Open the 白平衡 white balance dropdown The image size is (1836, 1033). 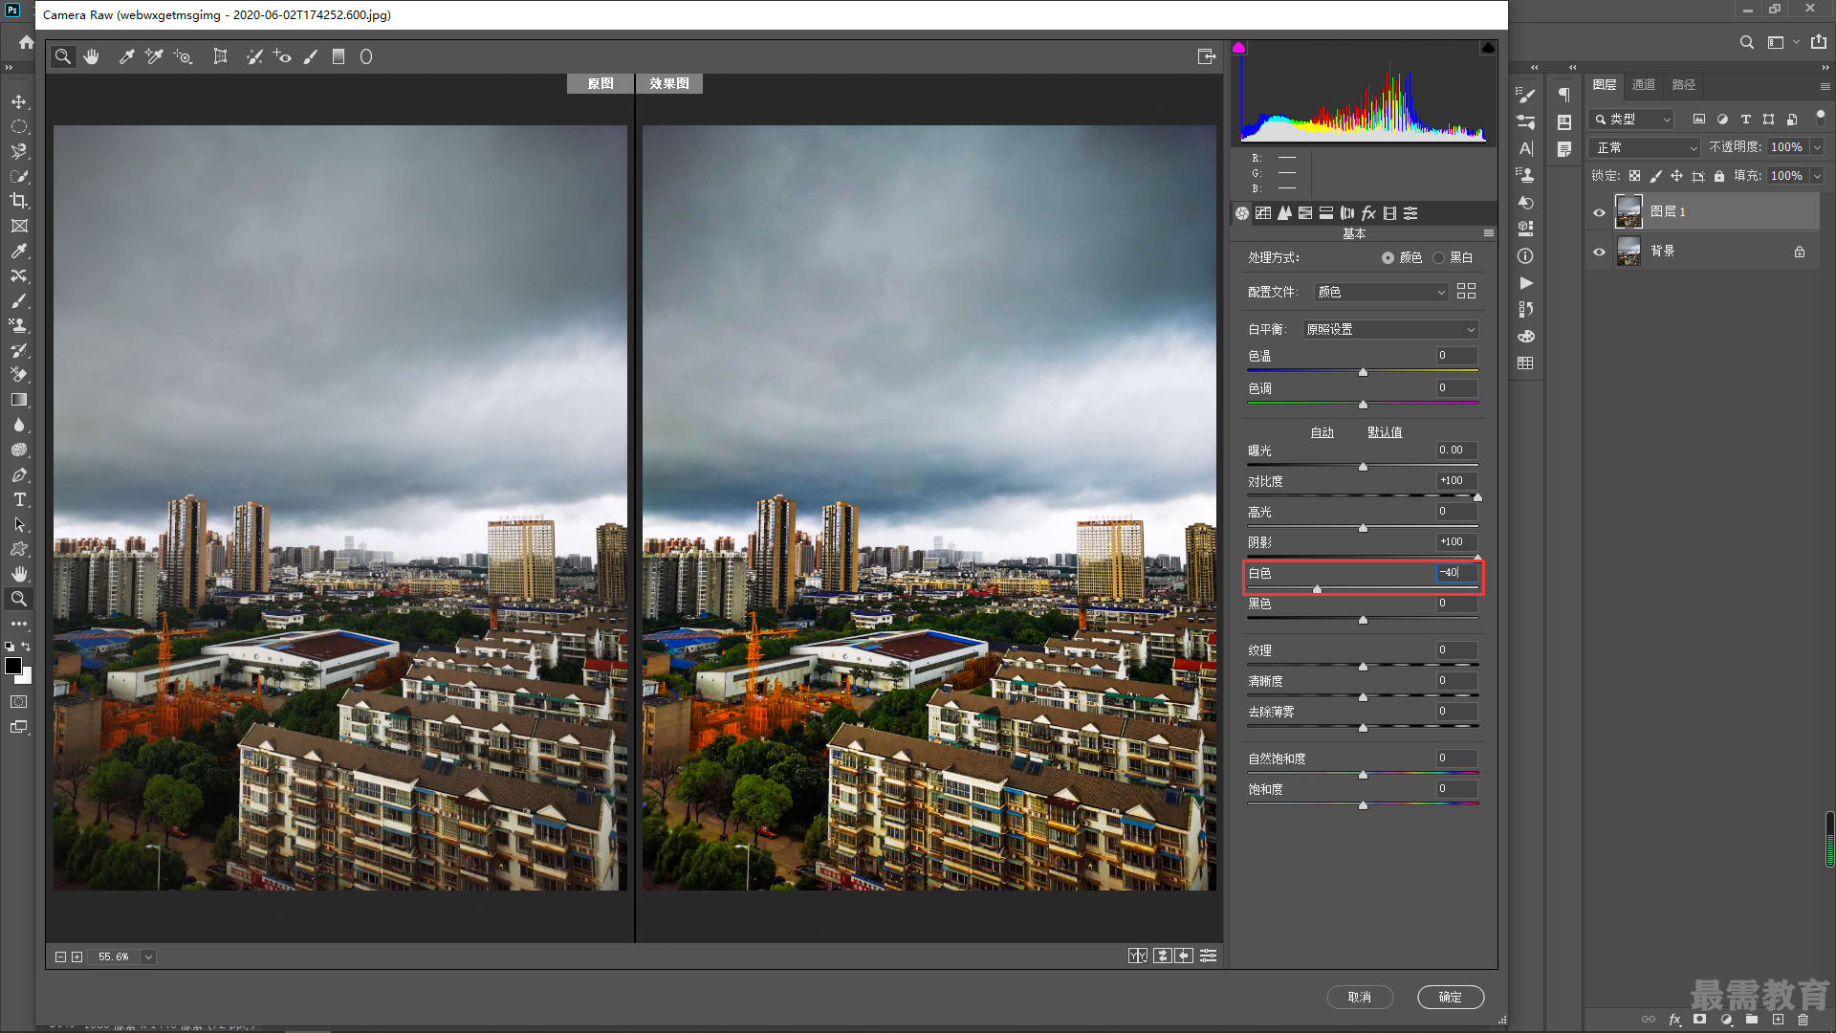tap(1390, 329)
